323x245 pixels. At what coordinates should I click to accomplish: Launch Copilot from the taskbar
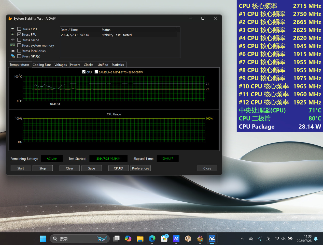point(128,239)
